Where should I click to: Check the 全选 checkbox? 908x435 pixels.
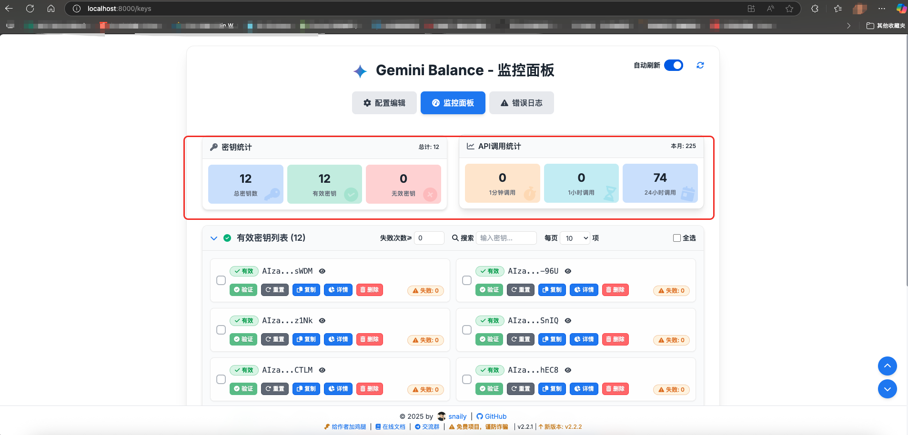(676, 238)
